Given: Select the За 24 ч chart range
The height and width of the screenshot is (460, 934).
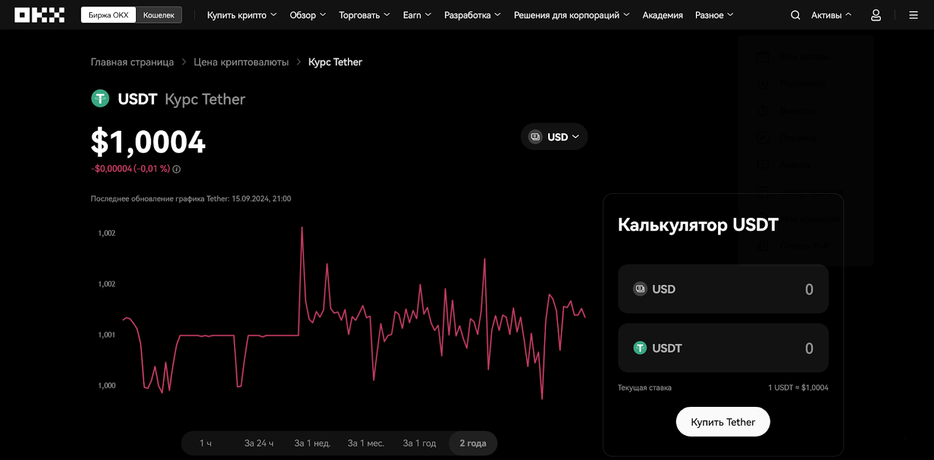Looking at the screenshot, I should [259, 443].
